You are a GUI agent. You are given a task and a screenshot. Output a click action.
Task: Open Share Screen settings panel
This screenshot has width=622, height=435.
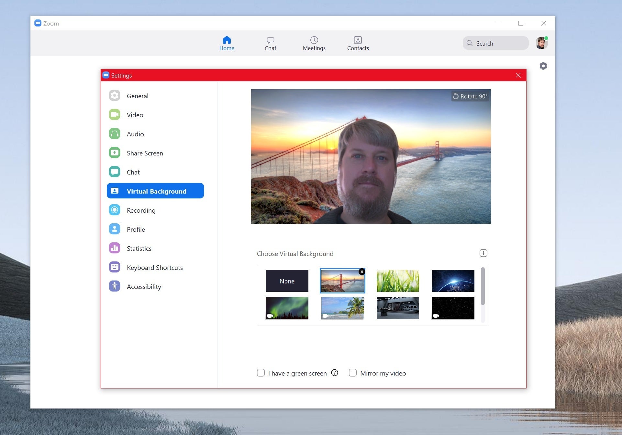pos(145,153)
